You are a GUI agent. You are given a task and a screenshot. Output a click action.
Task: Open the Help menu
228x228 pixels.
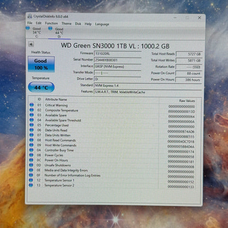click(x=88, y=24)
